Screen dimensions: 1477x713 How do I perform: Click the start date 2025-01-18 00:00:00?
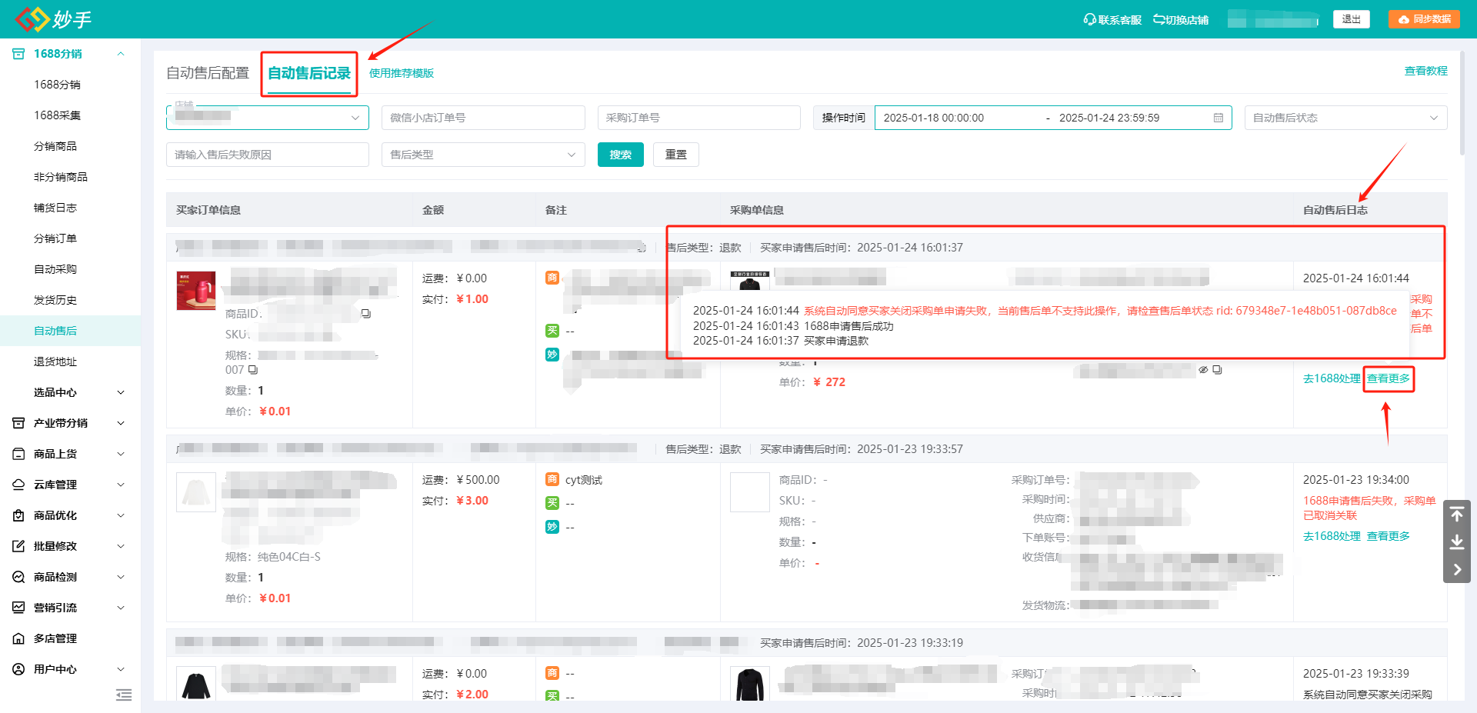tap(934, 118)
